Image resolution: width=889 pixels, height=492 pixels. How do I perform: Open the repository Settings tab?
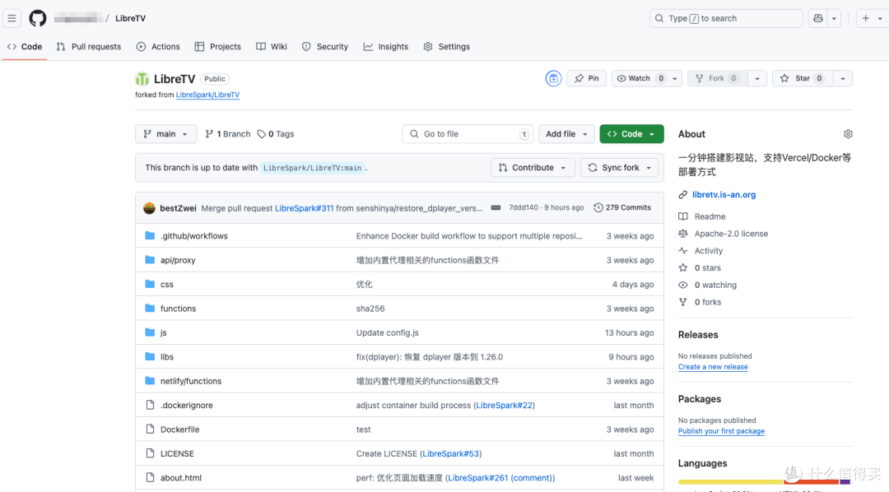point(447,46)
